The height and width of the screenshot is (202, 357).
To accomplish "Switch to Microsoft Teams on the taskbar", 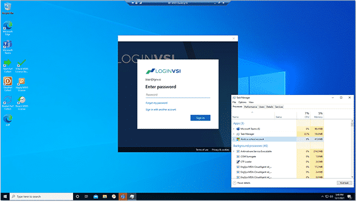I will pos(123,197).
